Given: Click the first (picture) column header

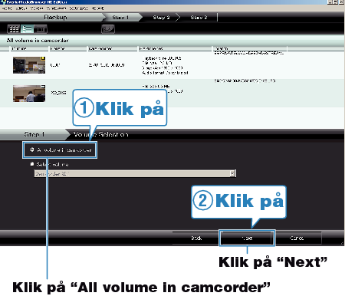Looking at the screenshot, I should pyautogui.click(x=30, y=48).
